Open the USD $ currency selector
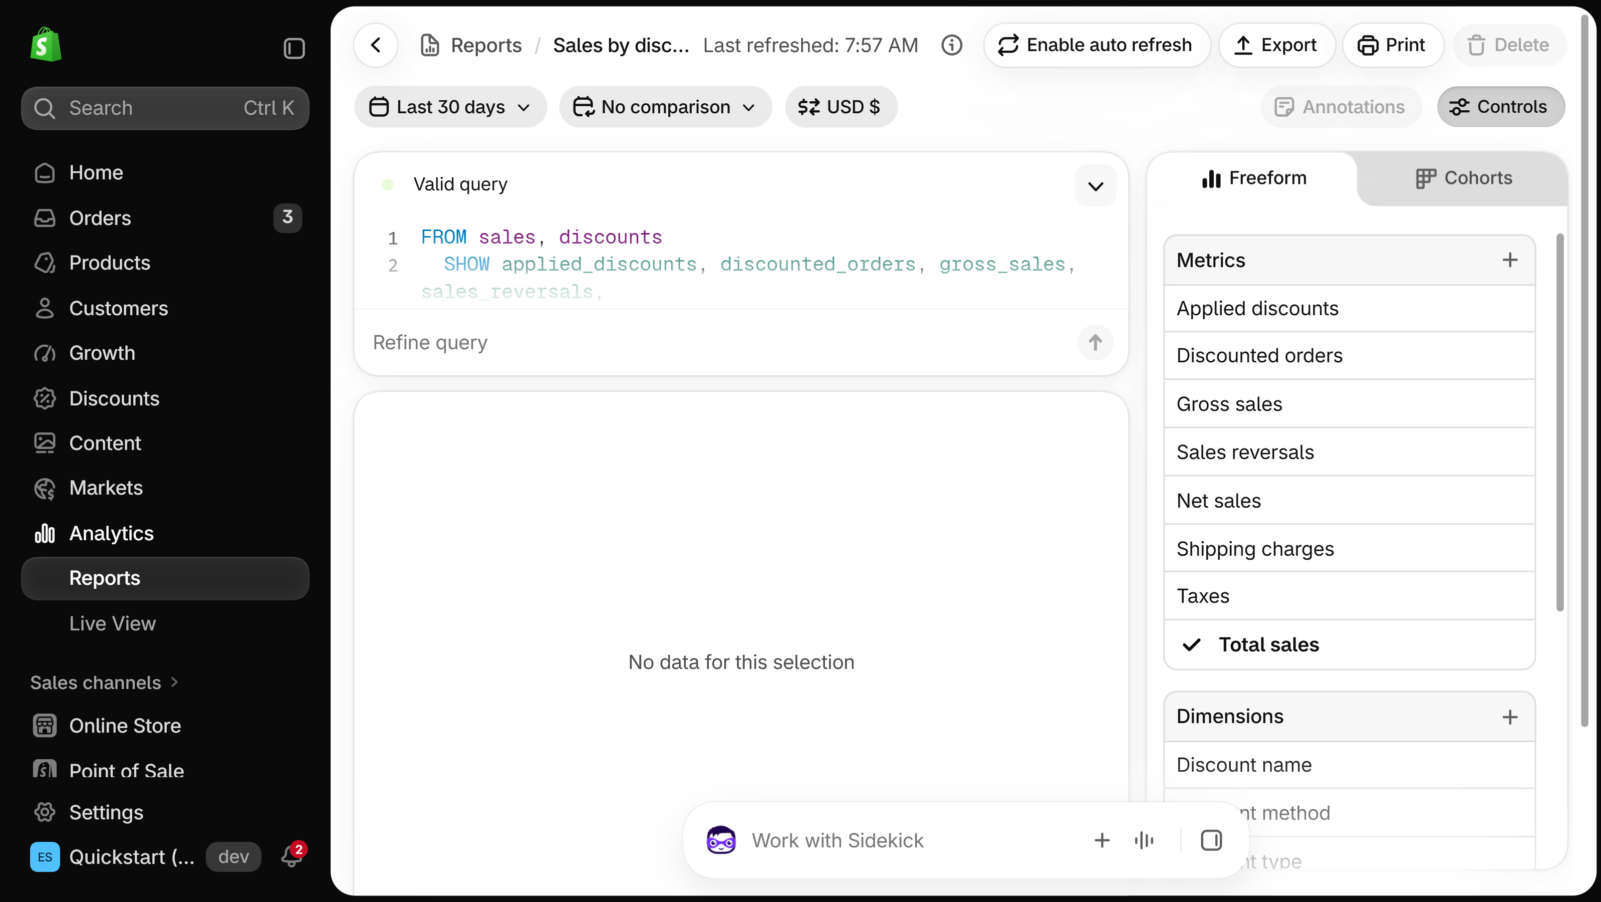 (x=840, y=107)
